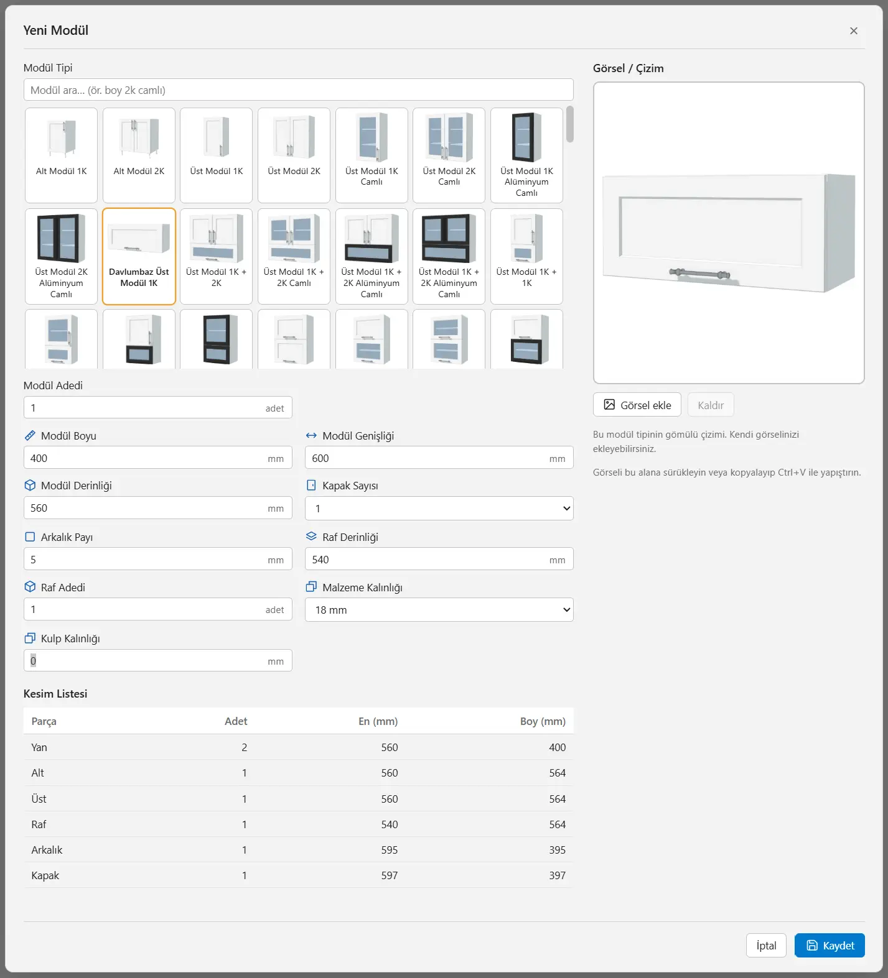Choose the Alt Modül 2K module card
Viewport: 888px width, 978px height.
click(139, 155)
